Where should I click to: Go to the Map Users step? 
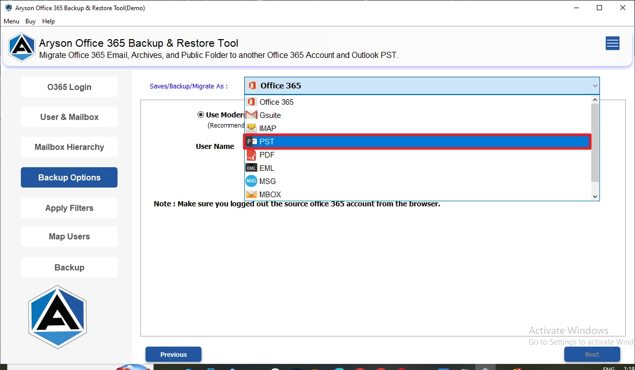(x=69, y=236)
